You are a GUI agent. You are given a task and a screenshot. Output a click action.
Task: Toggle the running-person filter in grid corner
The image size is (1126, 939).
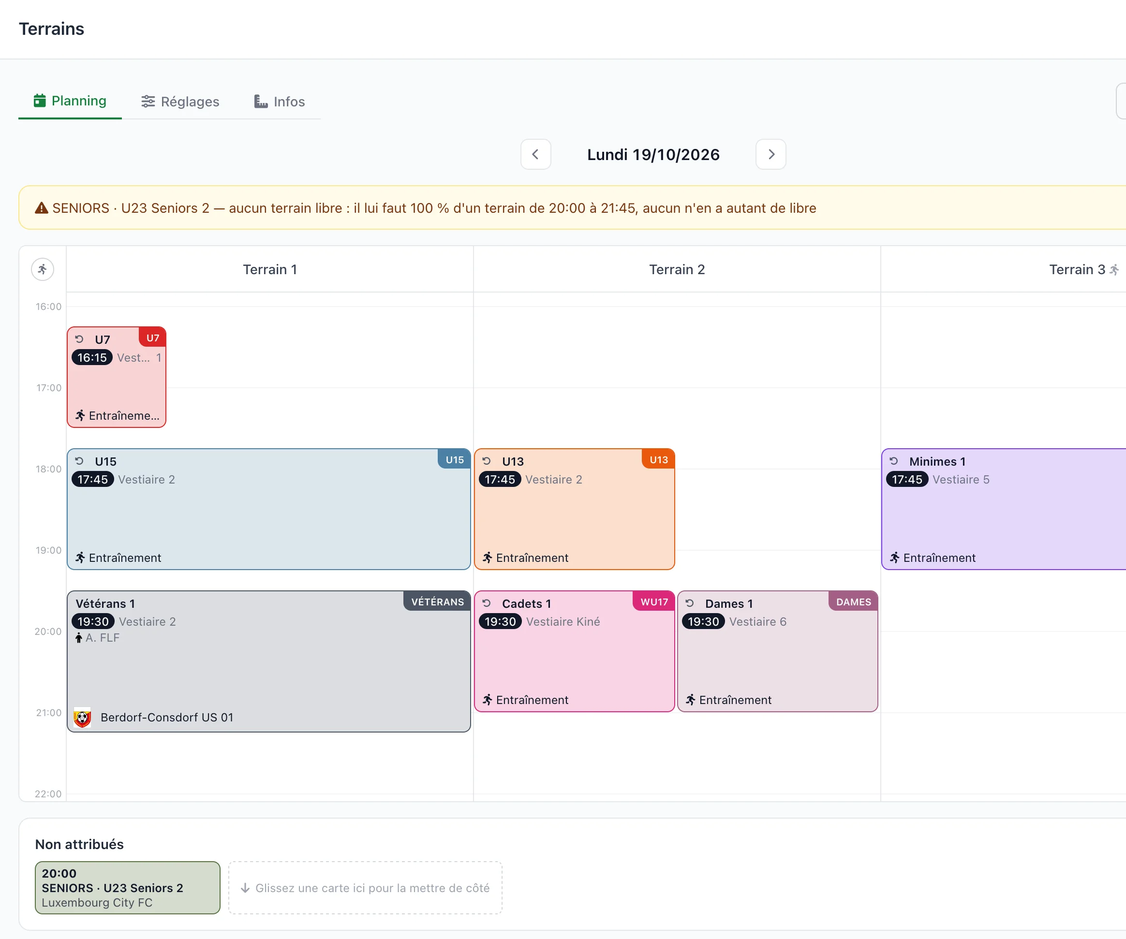click(43, 269)
